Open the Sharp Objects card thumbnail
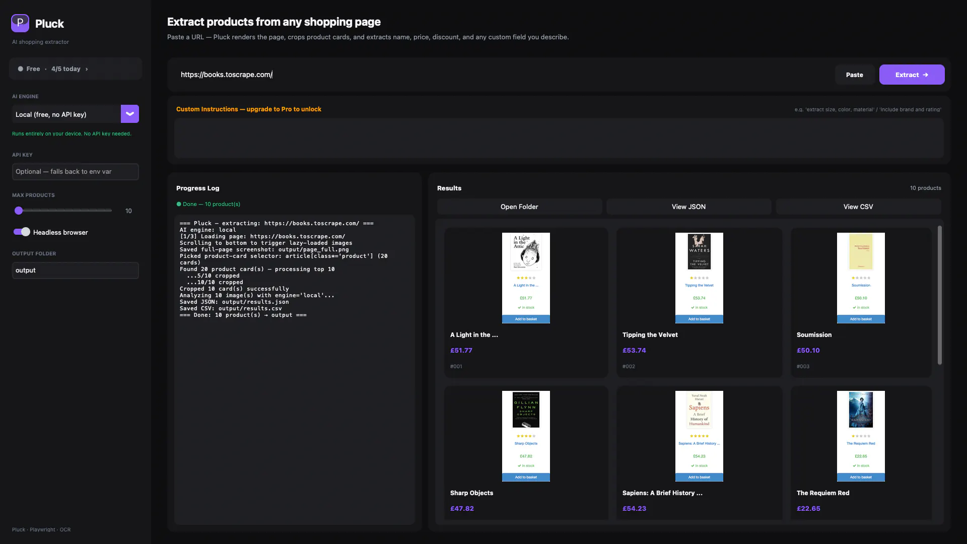967x544 pixels. pos(526,436)
